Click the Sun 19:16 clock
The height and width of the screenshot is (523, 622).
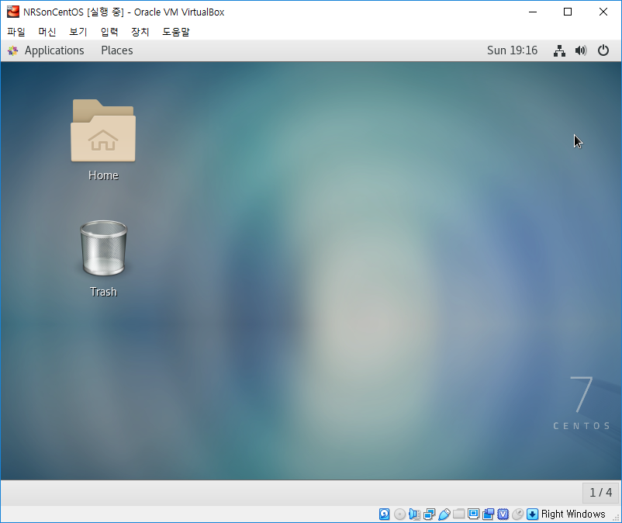click(x=512, y=50)
